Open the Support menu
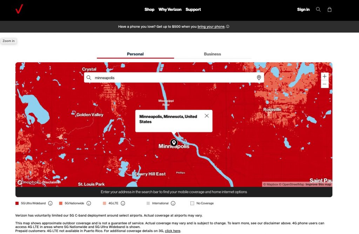Viewport: 359px width, 234px height. (x=193, y=9)
